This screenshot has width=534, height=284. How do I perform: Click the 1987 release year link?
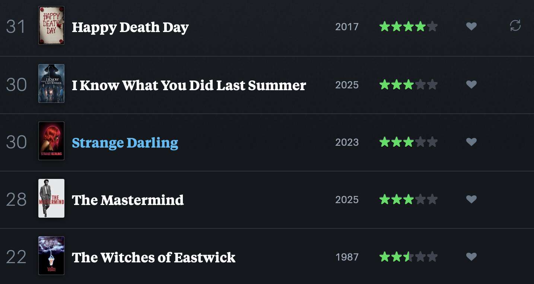pyautogui.click(x=347, y=257)
